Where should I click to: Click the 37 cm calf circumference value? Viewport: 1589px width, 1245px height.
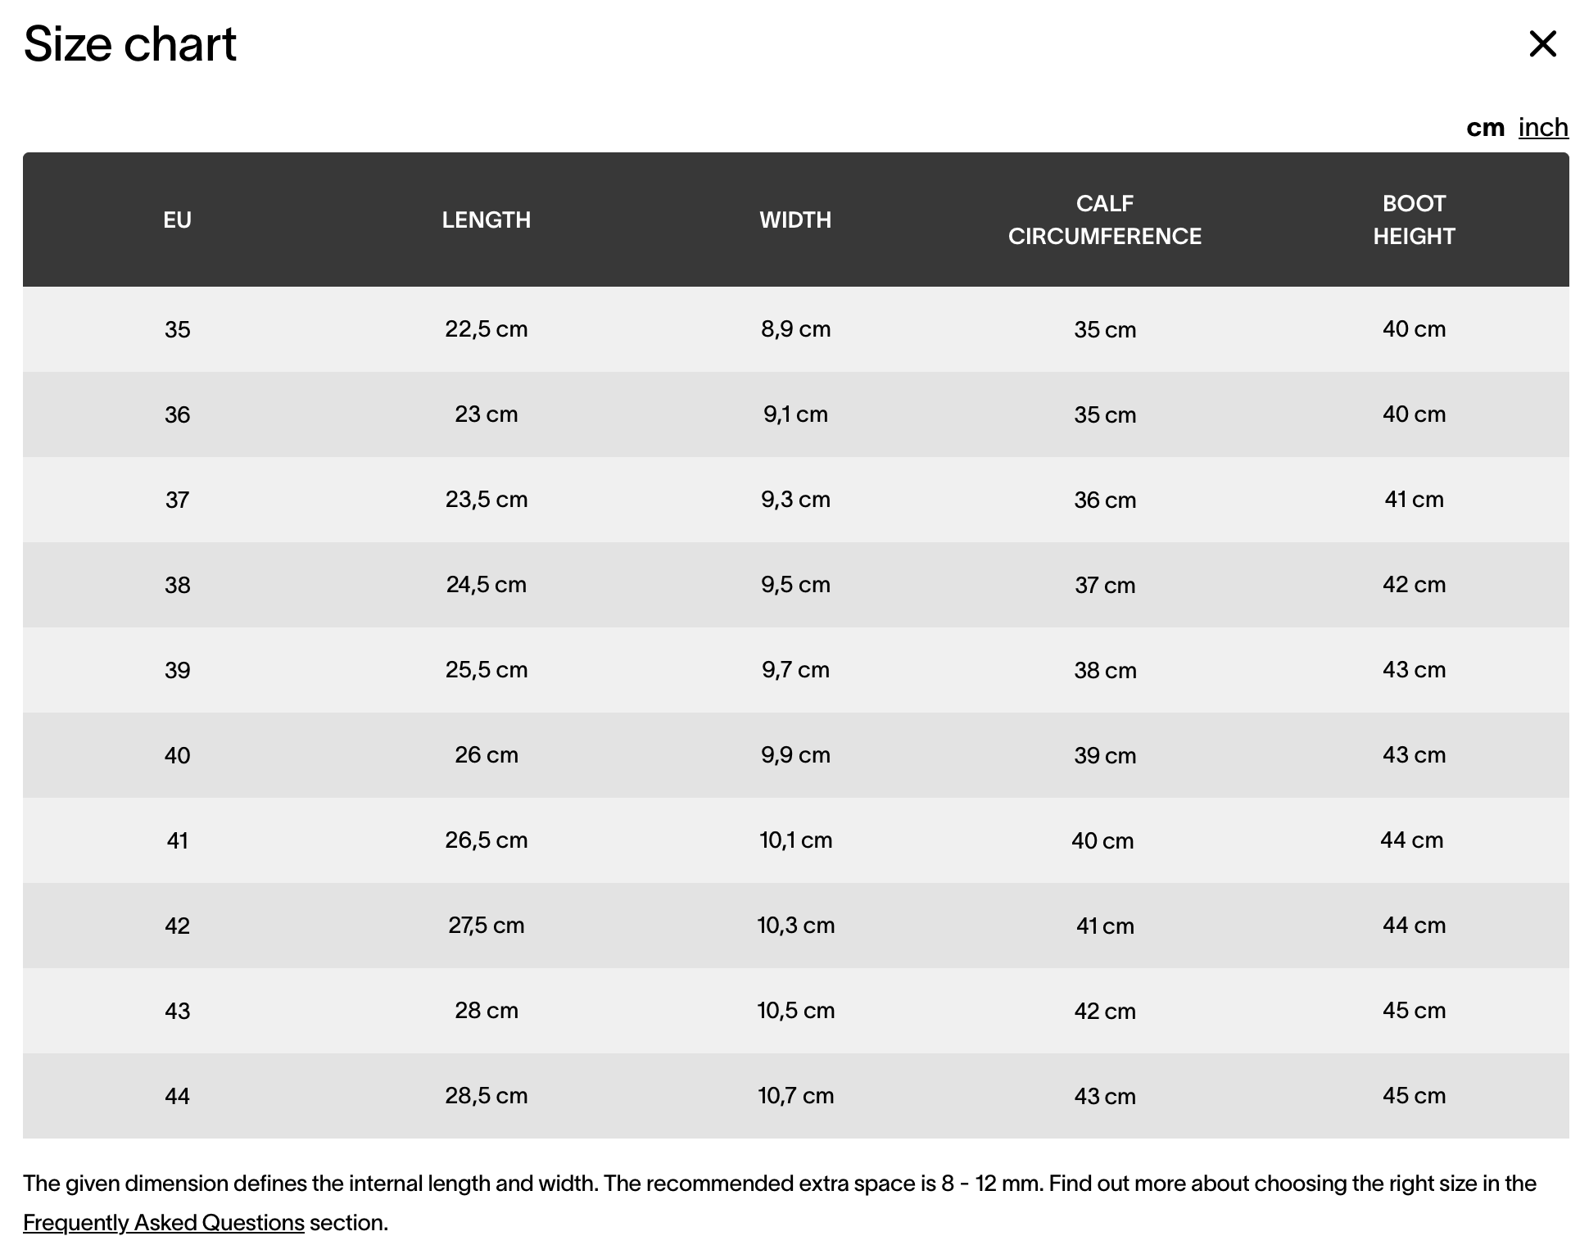(x=1105, y=585)
